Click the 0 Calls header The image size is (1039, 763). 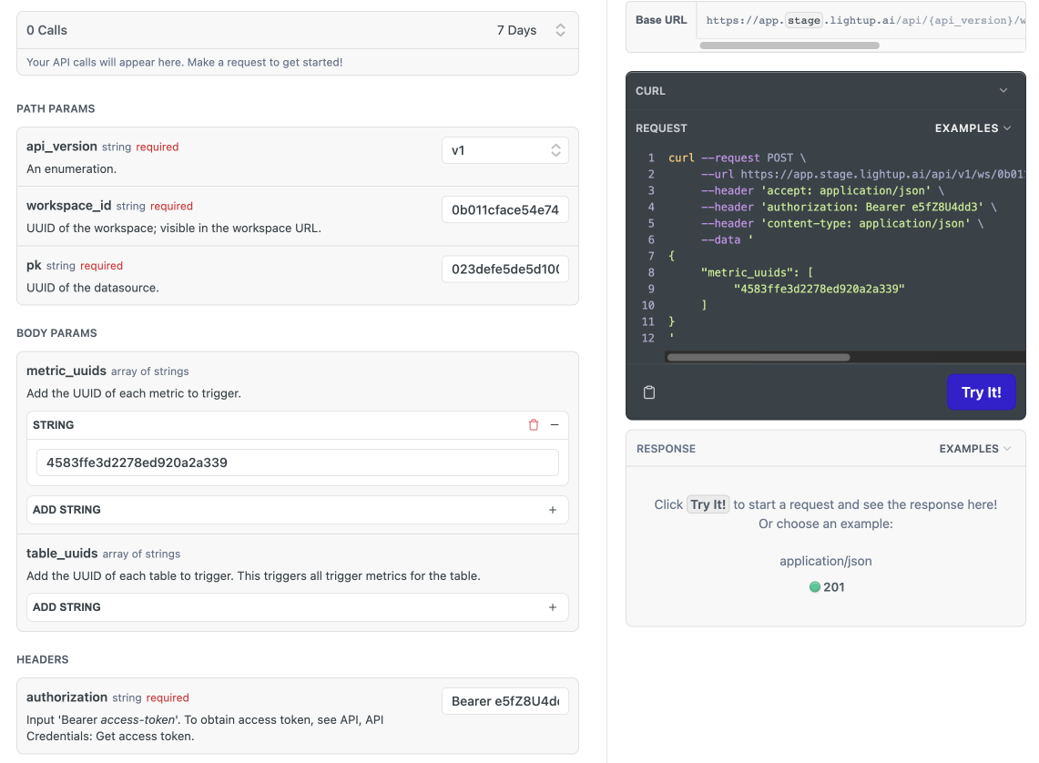pyautogui.click(x=47, y=30)
